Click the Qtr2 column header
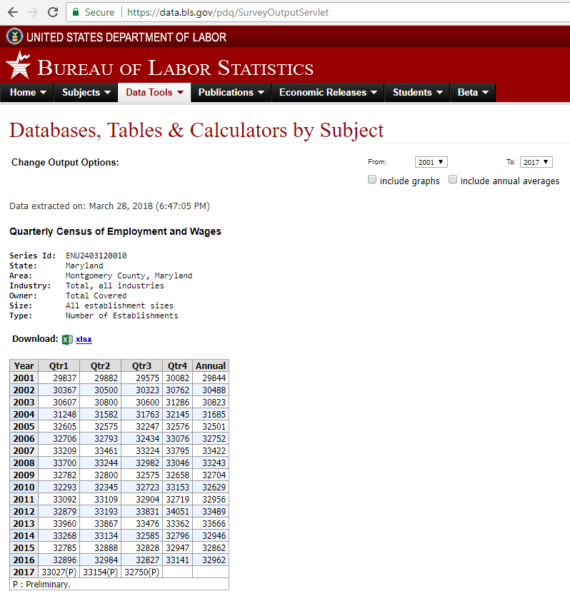The image size is (570, 601). 100,365
